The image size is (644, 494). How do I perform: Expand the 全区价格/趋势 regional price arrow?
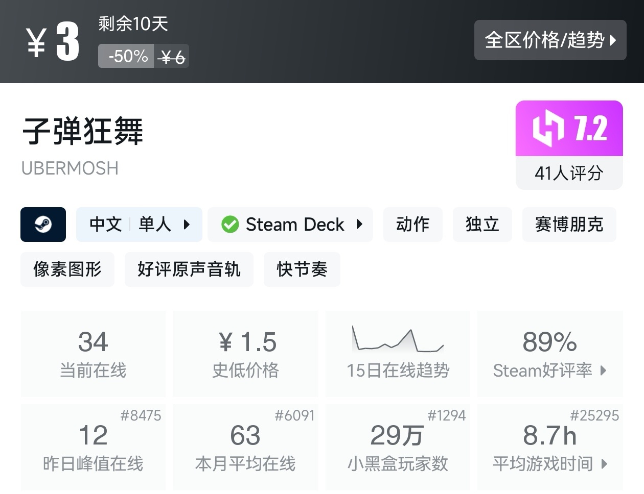point(613,40)
